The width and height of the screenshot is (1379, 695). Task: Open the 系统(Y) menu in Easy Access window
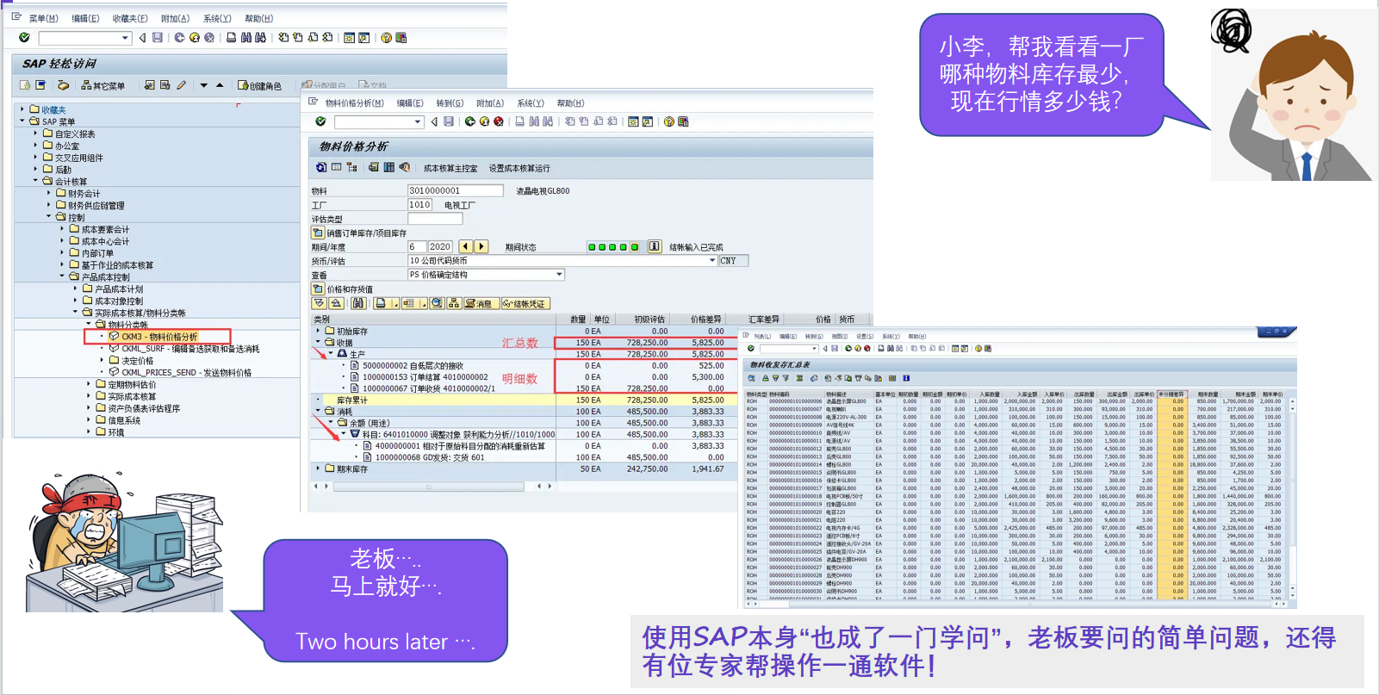pyautogui.click(x=217, y=18)
